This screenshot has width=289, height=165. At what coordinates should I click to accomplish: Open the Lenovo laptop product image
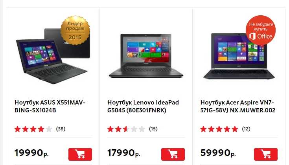click(146, 56)
